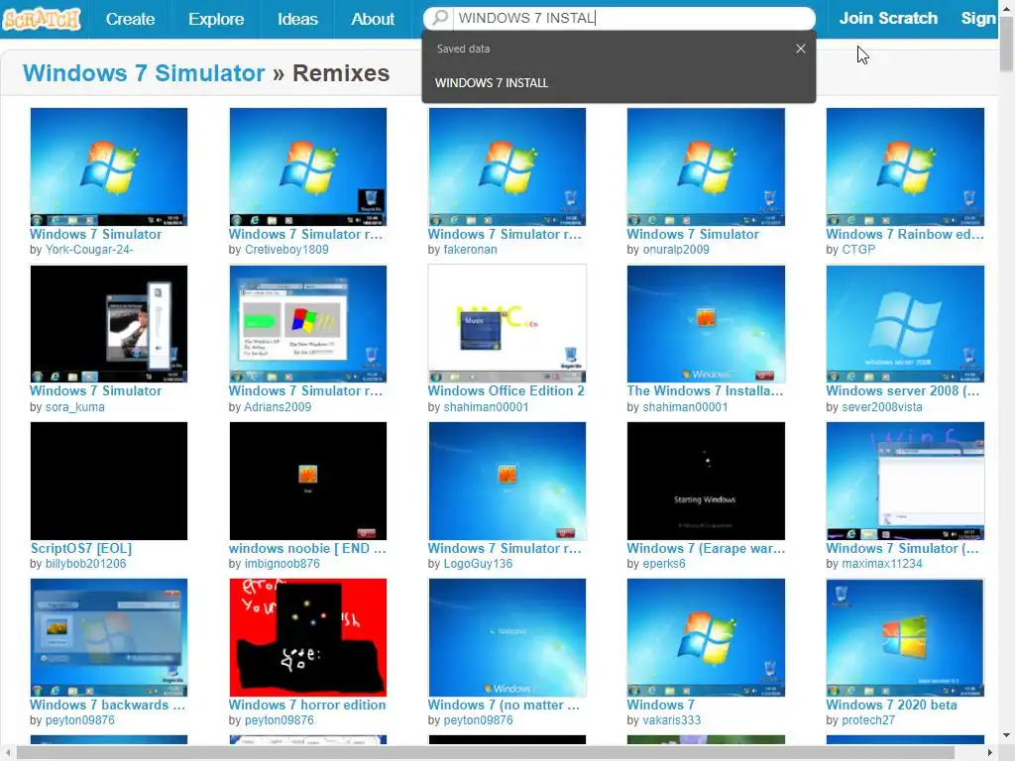This screenshot has width=1015, height=761.
Task: Click author link Cretiveboy1809
Action: (286, 250)
